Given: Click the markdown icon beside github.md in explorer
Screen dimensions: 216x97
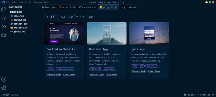Looking at the screenshot, I should tap(12, 32).
